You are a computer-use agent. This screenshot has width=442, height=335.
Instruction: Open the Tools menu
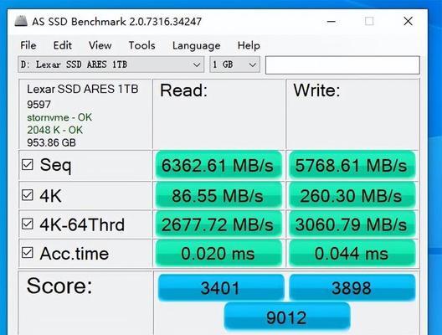click(x=141, y=45)
